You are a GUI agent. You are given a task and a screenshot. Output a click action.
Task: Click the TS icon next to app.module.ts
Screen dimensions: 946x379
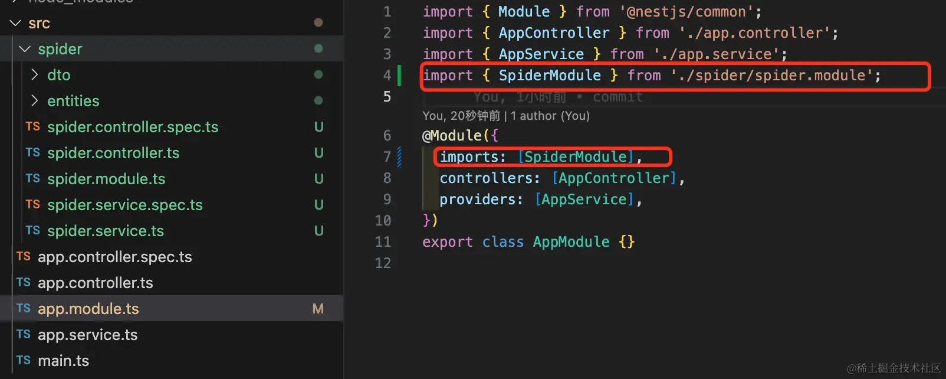(24, 309)
